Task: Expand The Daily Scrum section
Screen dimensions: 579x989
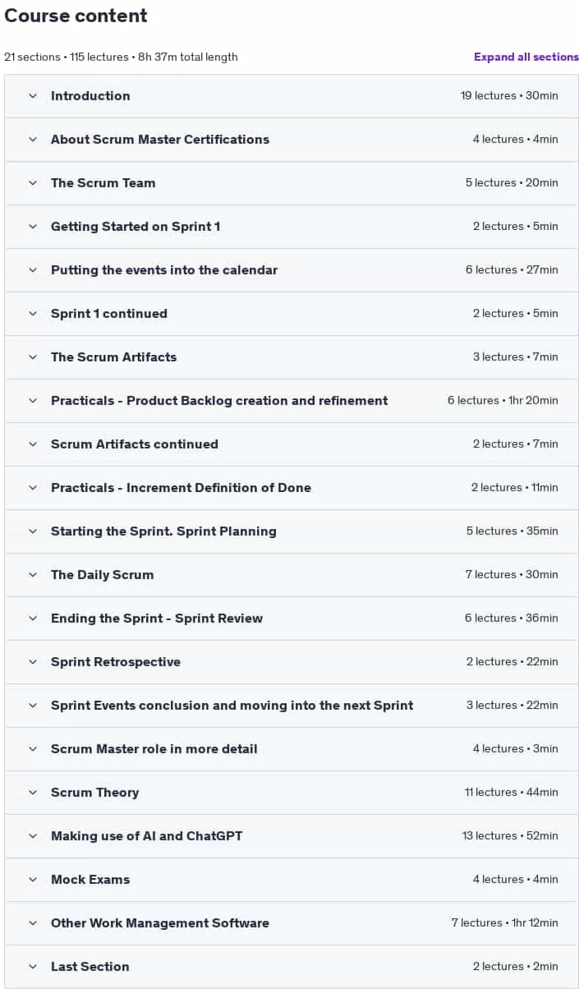Action: [292, 574]
